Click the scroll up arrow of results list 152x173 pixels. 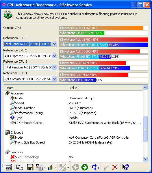tap(145, 88)
